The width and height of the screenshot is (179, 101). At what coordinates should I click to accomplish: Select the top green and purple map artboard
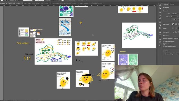[66, 12]
